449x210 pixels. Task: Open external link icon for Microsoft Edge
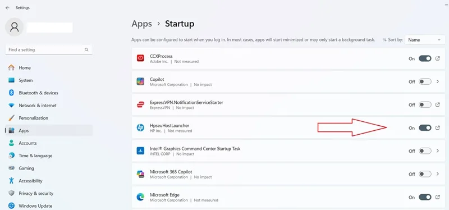(438, 197)
